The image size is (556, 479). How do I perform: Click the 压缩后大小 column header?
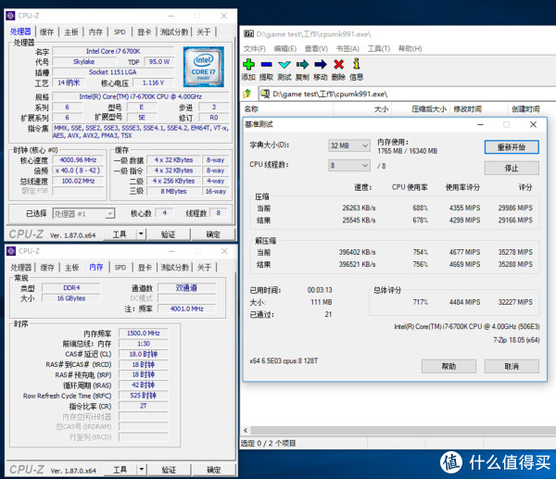pyautogui.click(x=420, y=108)
